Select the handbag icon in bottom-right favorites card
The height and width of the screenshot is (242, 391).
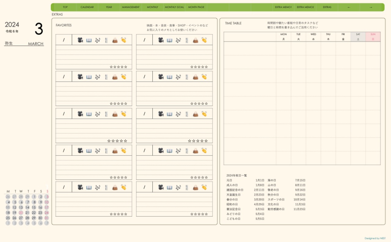(x=195, y=187)
